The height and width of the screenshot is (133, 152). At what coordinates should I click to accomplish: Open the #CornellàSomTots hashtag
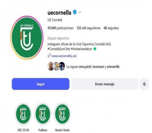point(59,49)
